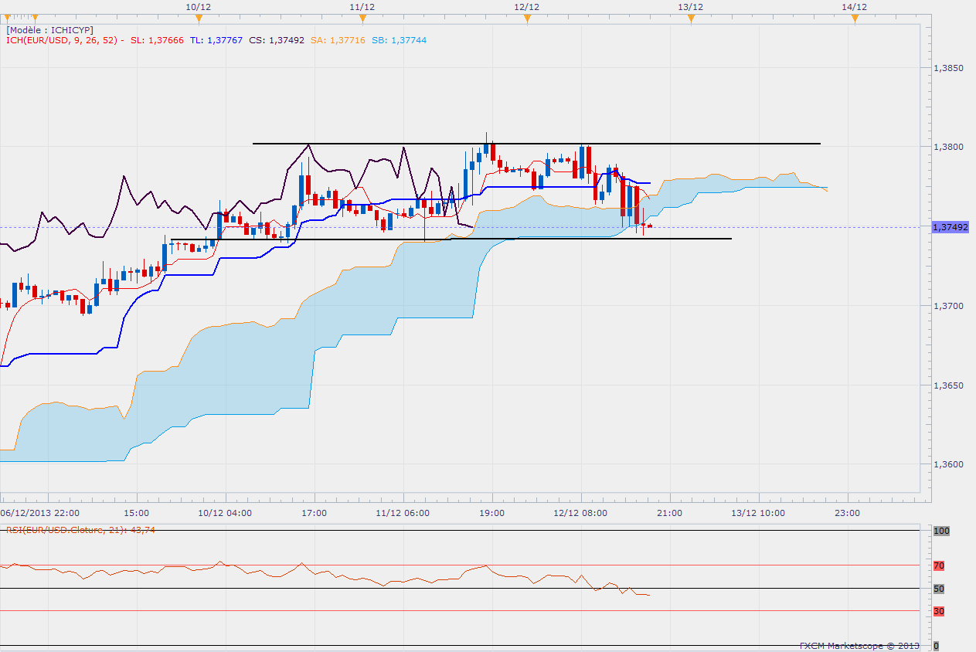
Task: Click the CS: 1,37492 legend value
Action: (277, 40)
